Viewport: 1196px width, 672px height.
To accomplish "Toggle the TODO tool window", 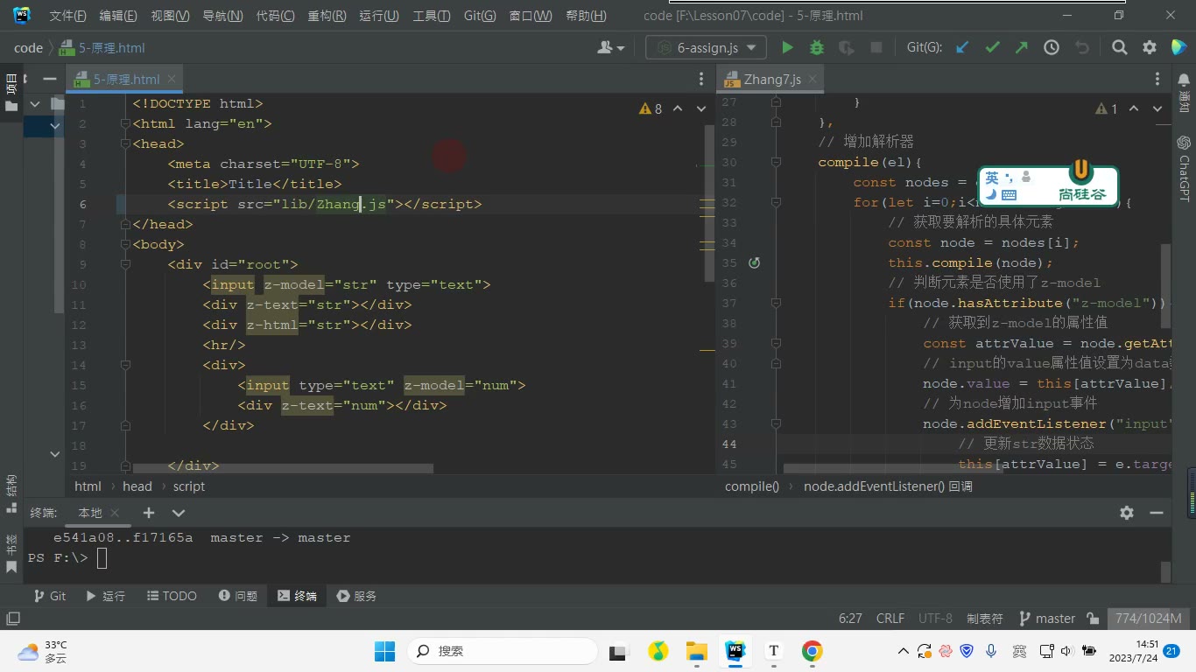I will (171, 596).
